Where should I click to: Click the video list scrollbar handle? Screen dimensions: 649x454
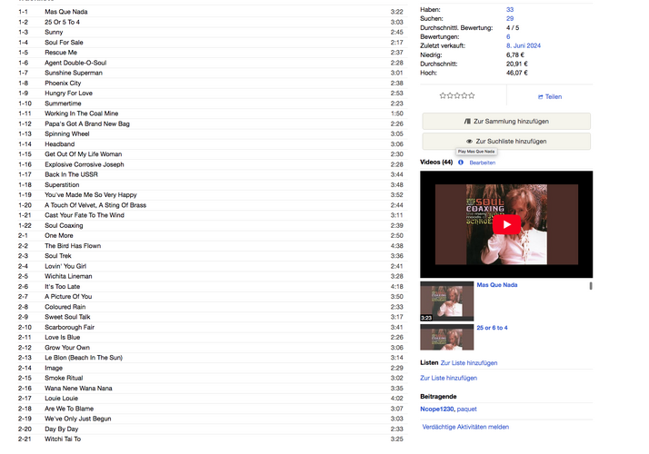coord(591,286)
